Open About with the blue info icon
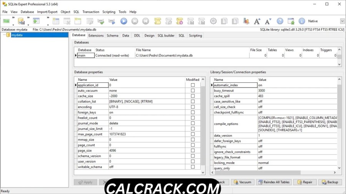The width and height of the screenshot is (346, 194). [x=302, y=21]
